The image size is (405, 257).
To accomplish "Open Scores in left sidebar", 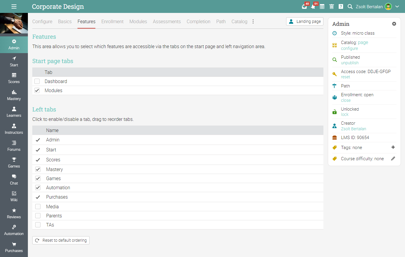I will tap(14, 78).
